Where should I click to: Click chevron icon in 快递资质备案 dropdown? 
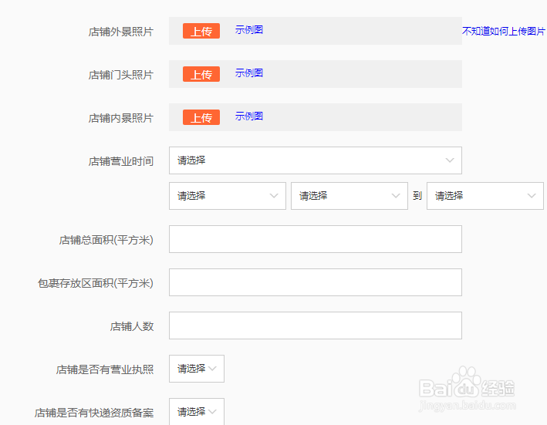click(x=212, y=412)
